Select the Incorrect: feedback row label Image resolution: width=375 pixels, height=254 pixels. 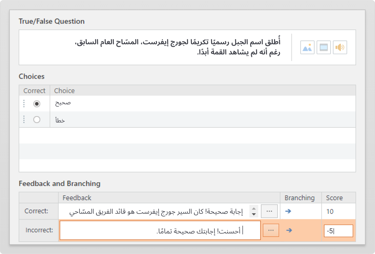pyautogui.click(x=39, y=230)
